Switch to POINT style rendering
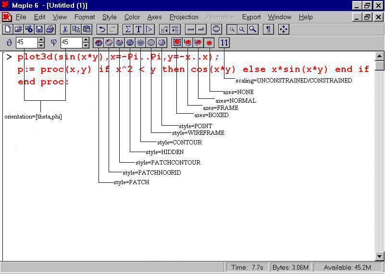This screenshot has height=274, width=385. click(x=161, y=43)
